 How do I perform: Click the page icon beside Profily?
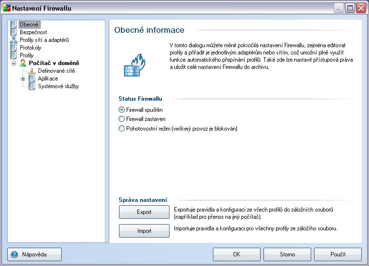pyautogui.click(x=13, y=55)
